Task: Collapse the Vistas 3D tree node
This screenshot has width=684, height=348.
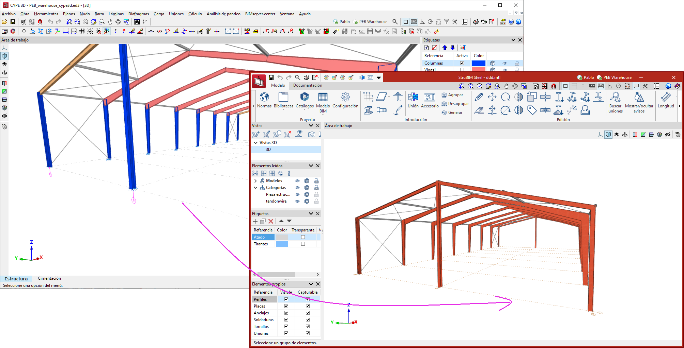Action: [x=255, y=143]
